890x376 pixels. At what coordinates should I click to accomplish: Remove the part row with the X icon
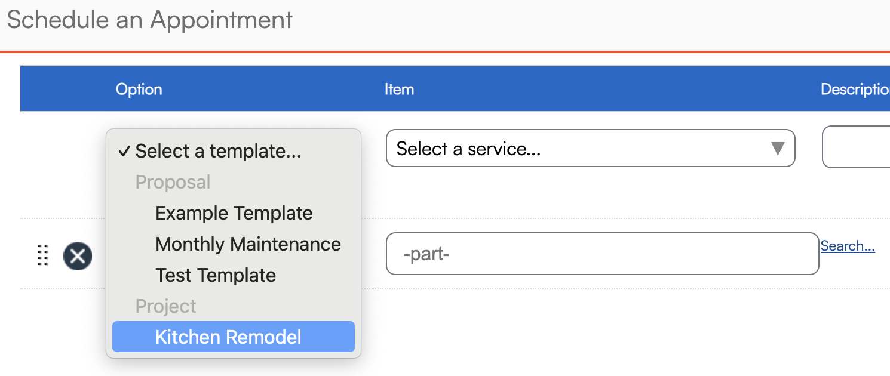coord(78,256)
